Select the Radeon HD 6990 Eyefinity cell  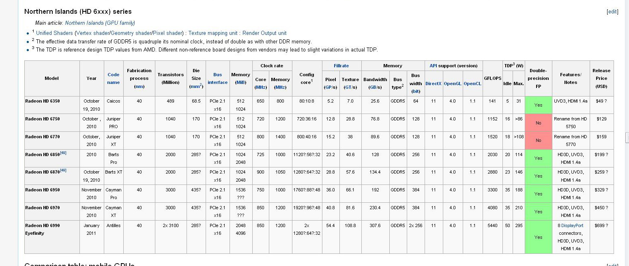click(x=52, y=237)
